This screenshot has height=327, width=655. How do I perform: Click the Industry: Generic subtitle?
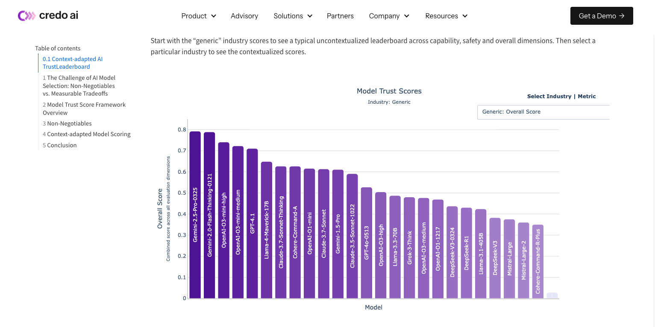tap(389, 102)
